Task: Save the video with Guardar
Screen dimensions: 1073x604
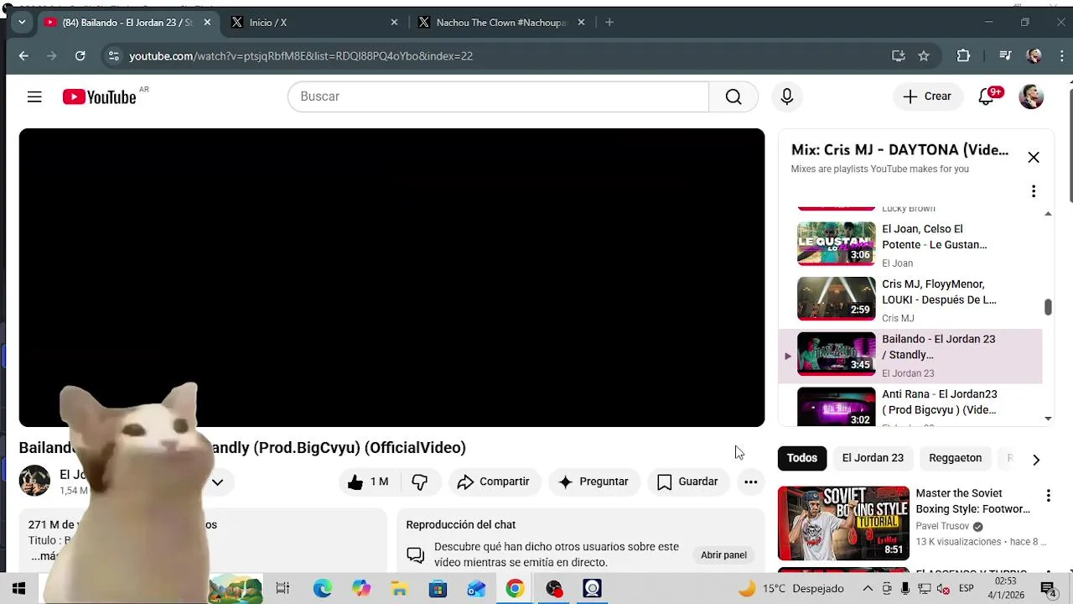Action: (688, 482)
